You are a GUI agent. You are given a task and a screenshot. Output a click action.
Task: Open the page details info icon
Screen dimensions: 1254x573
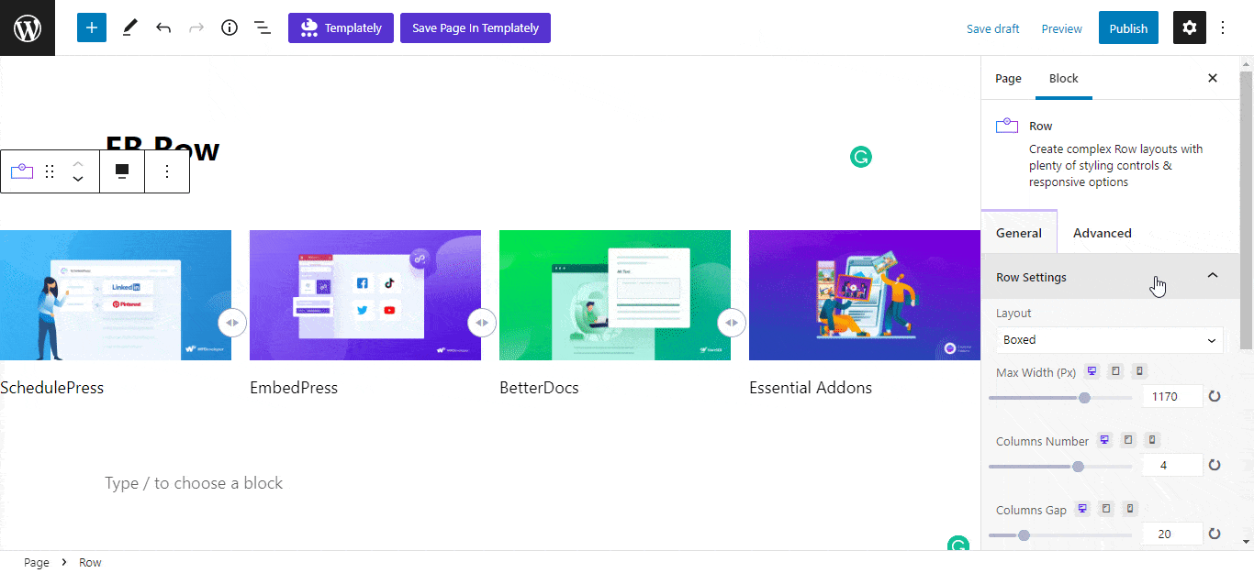tap(230, 28)
